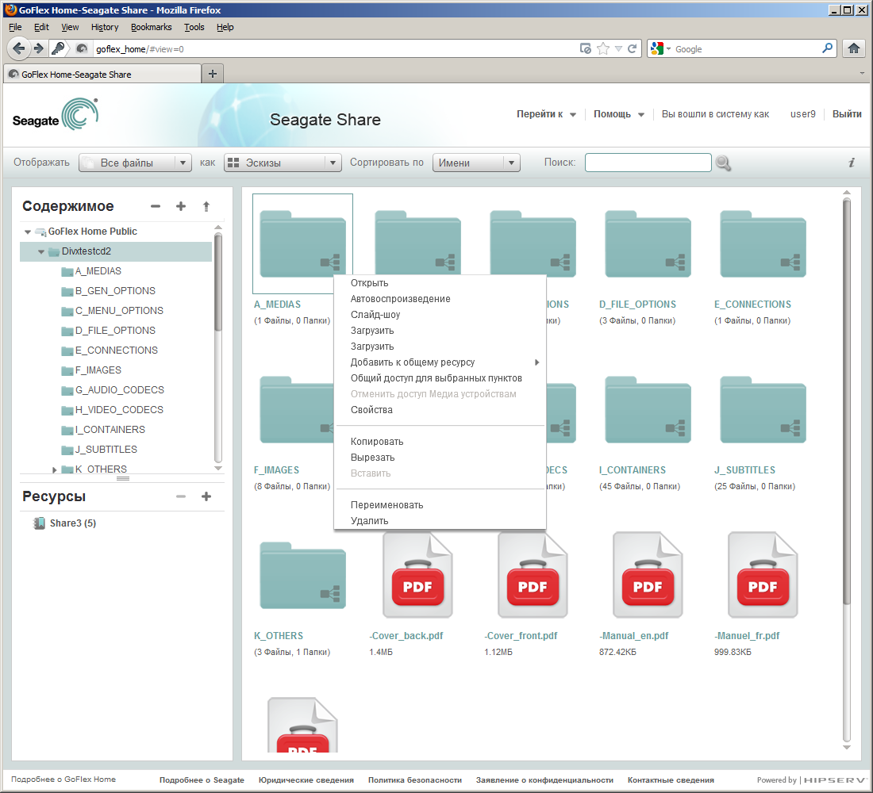Click the minus icon in Содержимое panel
Viewport: 873px width, 793px height.
click(x=156, y=206)
